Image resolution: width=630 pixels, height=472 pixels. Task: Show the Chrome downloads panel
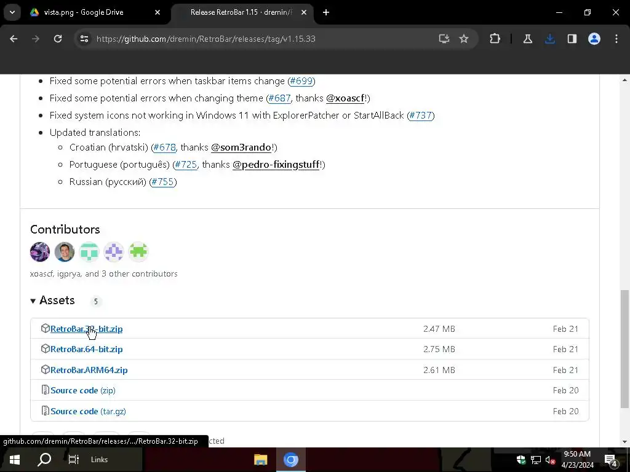point(549,39)
